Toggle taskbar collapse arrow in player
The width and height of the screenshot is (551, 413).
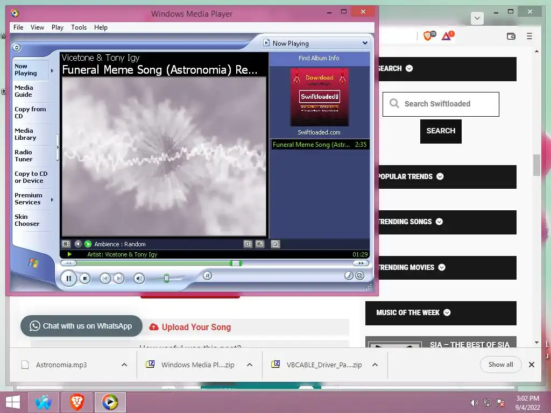tap(17, 47)
